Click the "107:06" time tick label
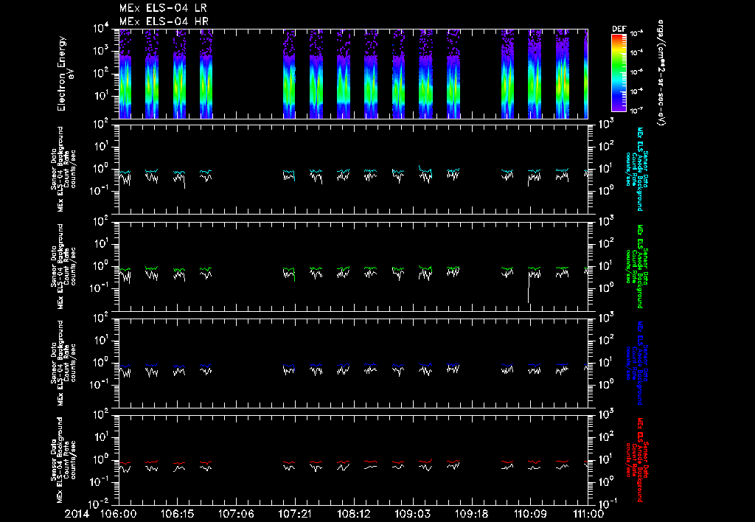Image resolution: width=755 pixels, height=522 pixels. click(235, 514)
